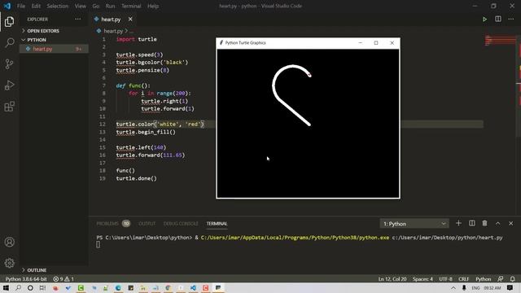Click breadcrumb chevron after heart.py
This screenshot has width=521, height=293.
coord(126,31)
